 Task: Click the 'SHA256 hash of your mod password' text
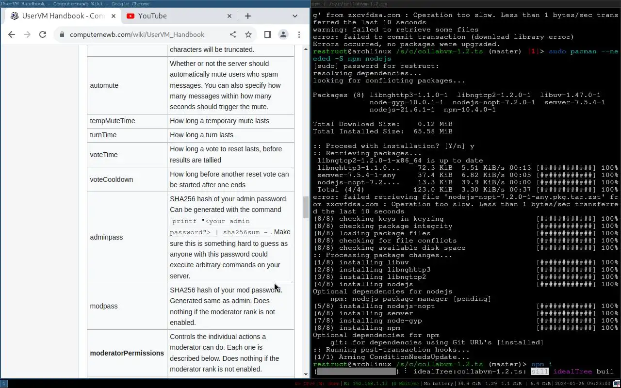pyautogui.click(x=226, y=290)
